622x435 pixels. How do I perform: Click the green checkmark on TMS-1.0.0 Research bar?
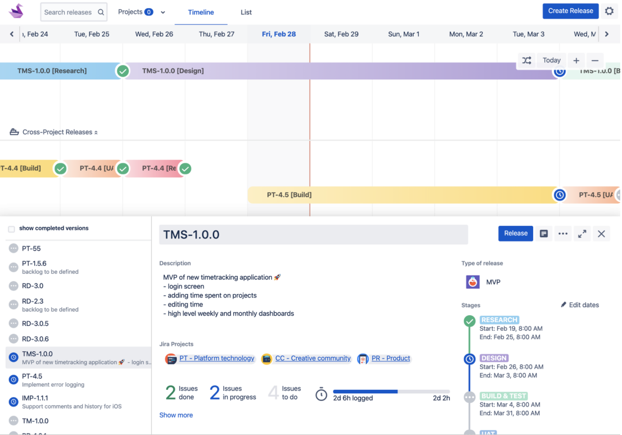point(123,71)
